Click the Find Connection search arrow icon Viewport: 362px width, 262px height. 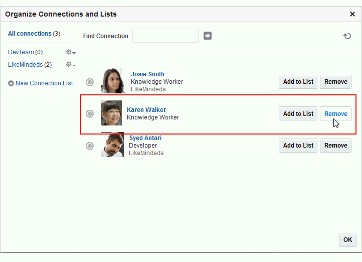coord(208,36)
